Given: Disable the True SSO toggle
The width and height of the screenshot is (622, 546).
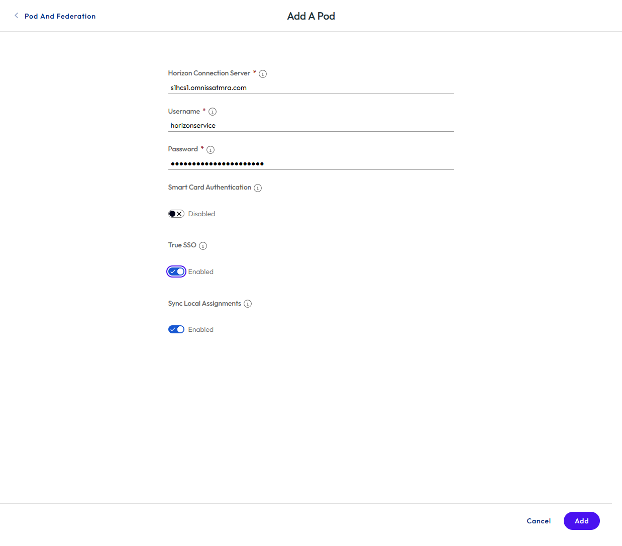Looking at the screenshot, I should [x=176, y=271].
